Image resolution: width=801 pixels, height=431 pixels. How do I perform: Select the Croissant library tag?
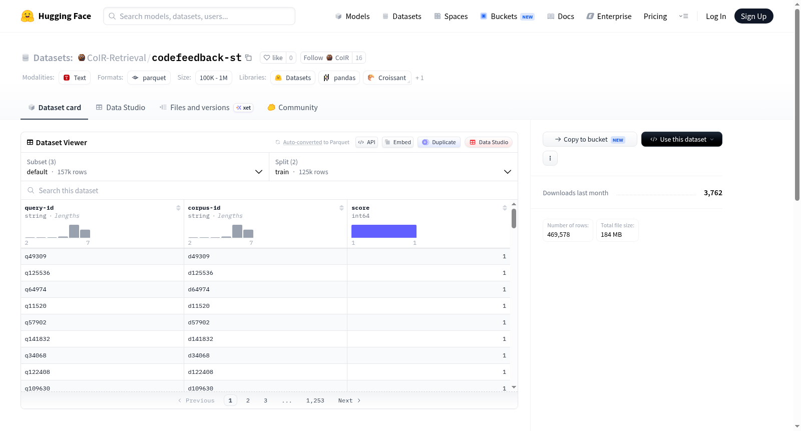387,78
